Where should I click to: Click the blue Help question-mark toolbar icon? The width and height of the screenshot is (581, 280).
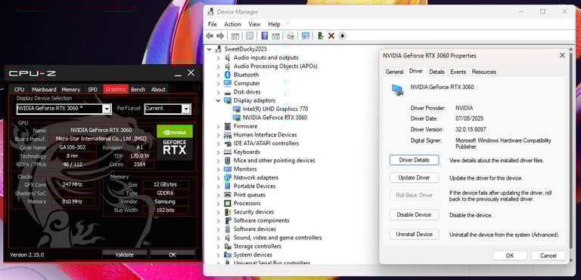coord(265,35)
